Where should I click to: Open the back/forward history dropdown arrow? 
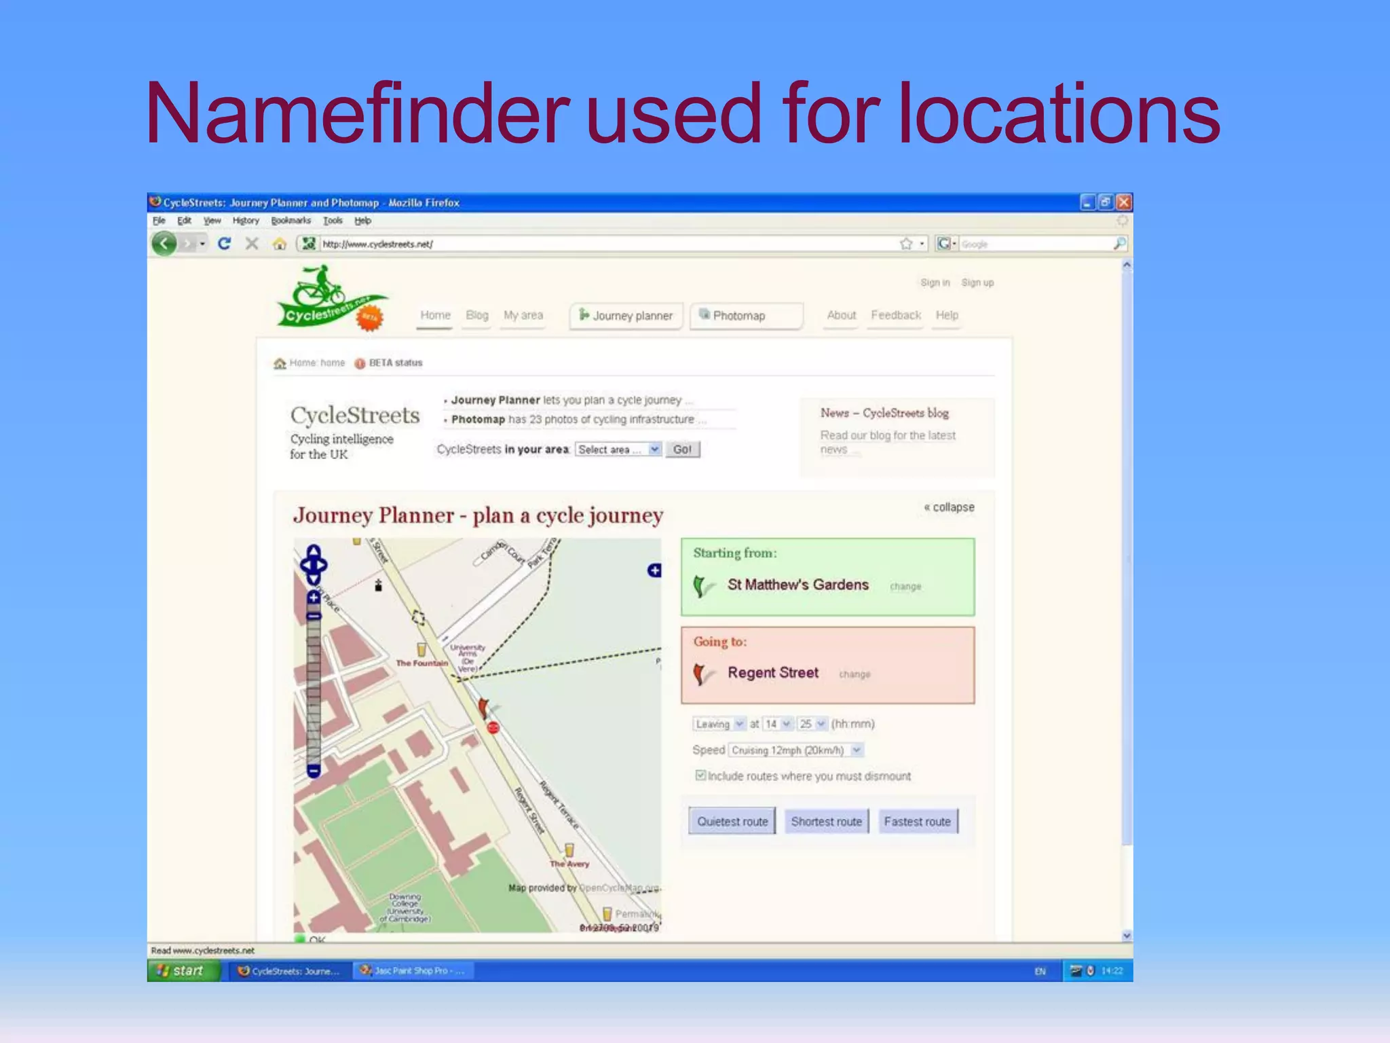click(202, 244)
